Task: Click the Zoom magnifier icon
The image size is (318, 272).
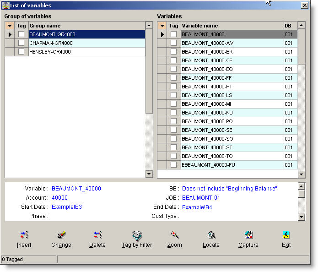Action: pyautogui.click(x=175, y=234)
